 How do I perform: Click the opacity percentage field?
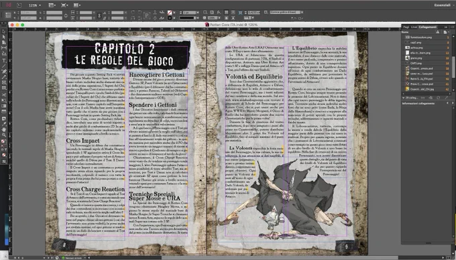213,17
